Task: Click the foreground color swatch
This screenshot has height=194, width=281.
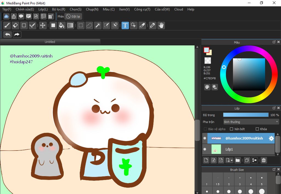Action: click(x=206, y=50)
